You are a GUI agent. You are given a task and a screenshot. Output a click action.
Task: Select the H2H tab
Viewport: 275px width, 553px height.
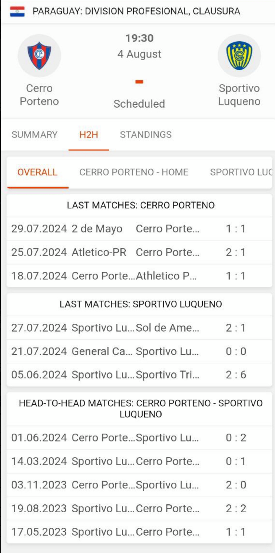click(89, 135)
